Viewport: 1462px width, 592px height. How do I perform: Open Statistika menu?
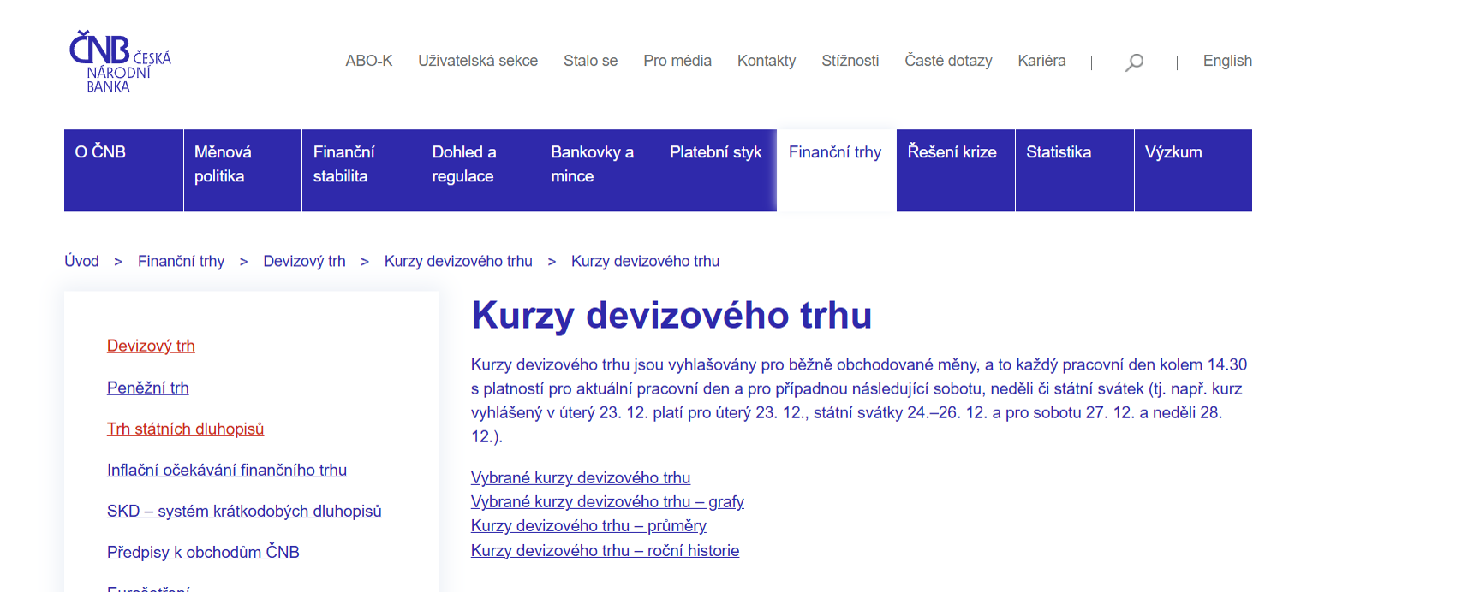coord(1075,170)
